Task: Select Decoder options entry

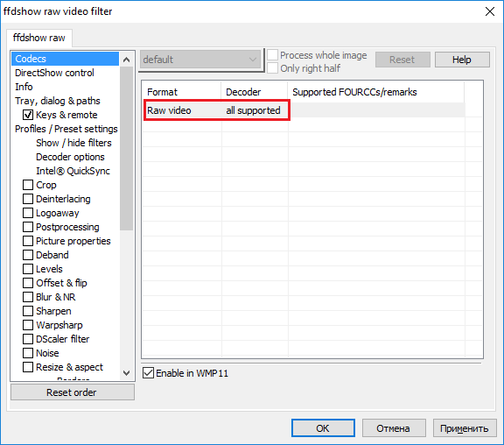Action: (70, 157)
